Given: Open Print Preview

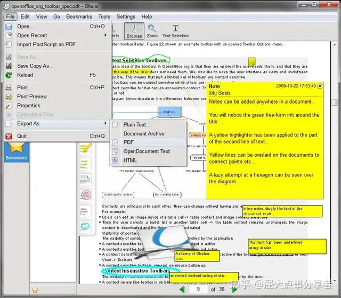Looking at the screenshot, I should pos(58,97).
